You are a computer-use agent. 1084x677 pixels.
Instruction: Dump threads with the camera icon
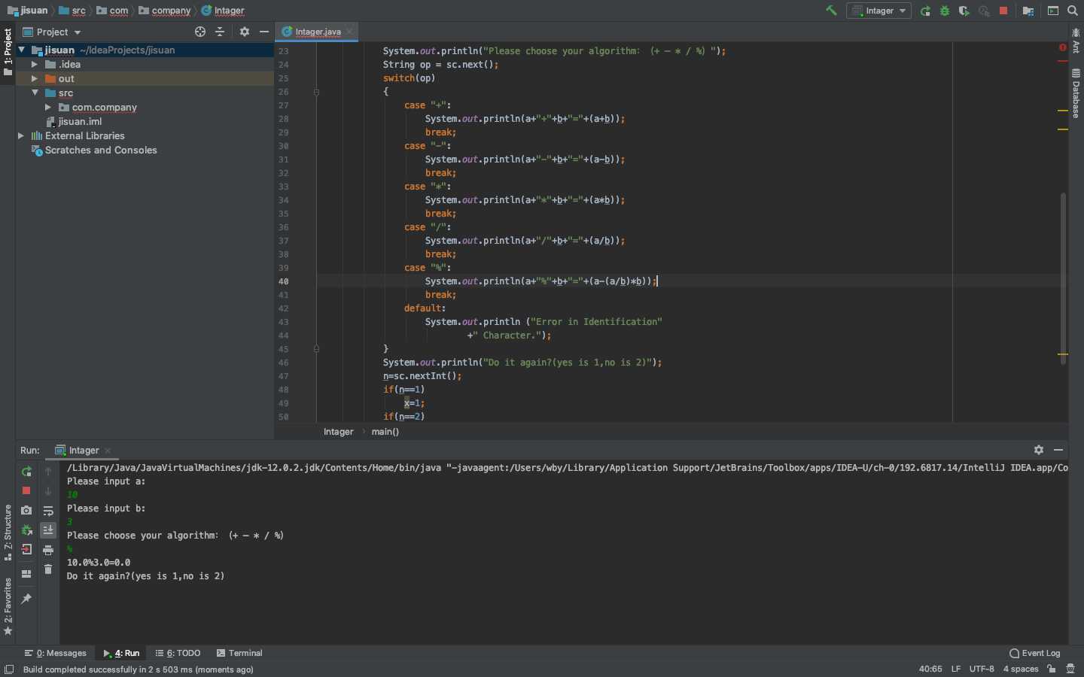click(x=26, y=510)
